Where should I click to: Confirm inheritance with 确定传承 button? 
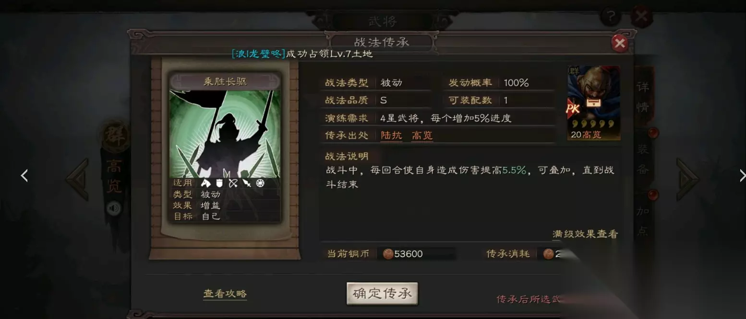pos(382,294)
